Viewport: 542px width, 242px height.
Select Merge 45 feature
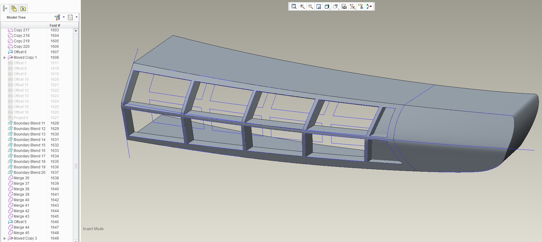pyautogui.click(x=21, y=233)
